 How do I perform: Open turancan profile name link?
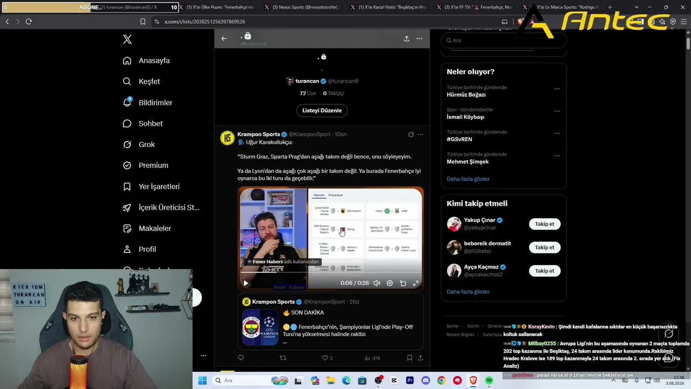tap(307, 81)
